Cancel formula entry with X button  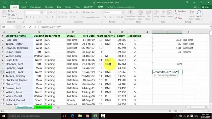click(x=24, y=27)
